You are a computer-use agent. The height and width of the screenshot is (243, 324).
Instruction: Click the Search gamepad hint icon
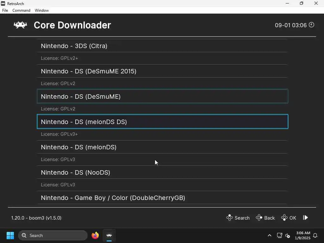(229, 218)
